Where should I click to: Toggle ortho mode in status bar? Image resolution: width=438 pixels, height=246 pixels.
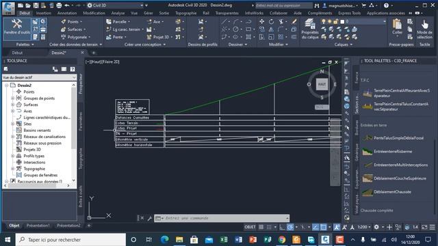click(282, 227)
